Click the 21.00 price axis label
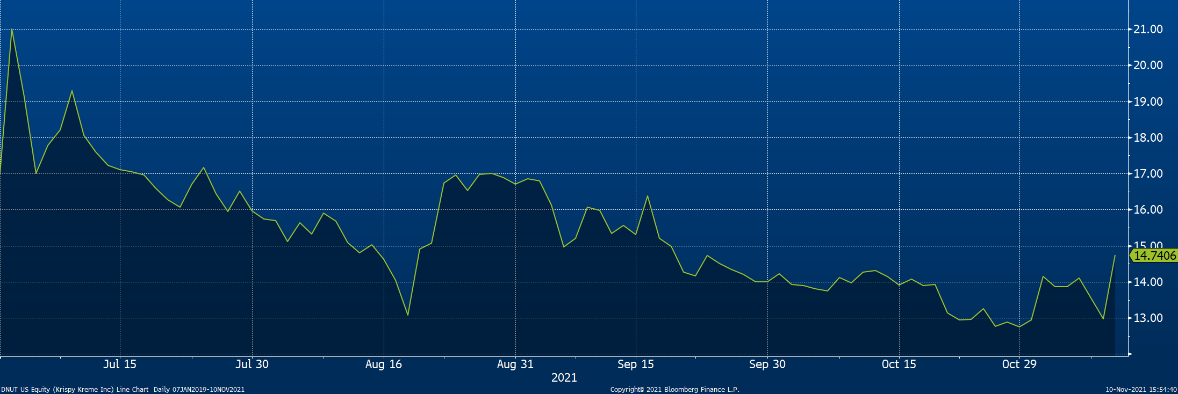Viewport: 1178px width, 394px height. [1148, 30]
